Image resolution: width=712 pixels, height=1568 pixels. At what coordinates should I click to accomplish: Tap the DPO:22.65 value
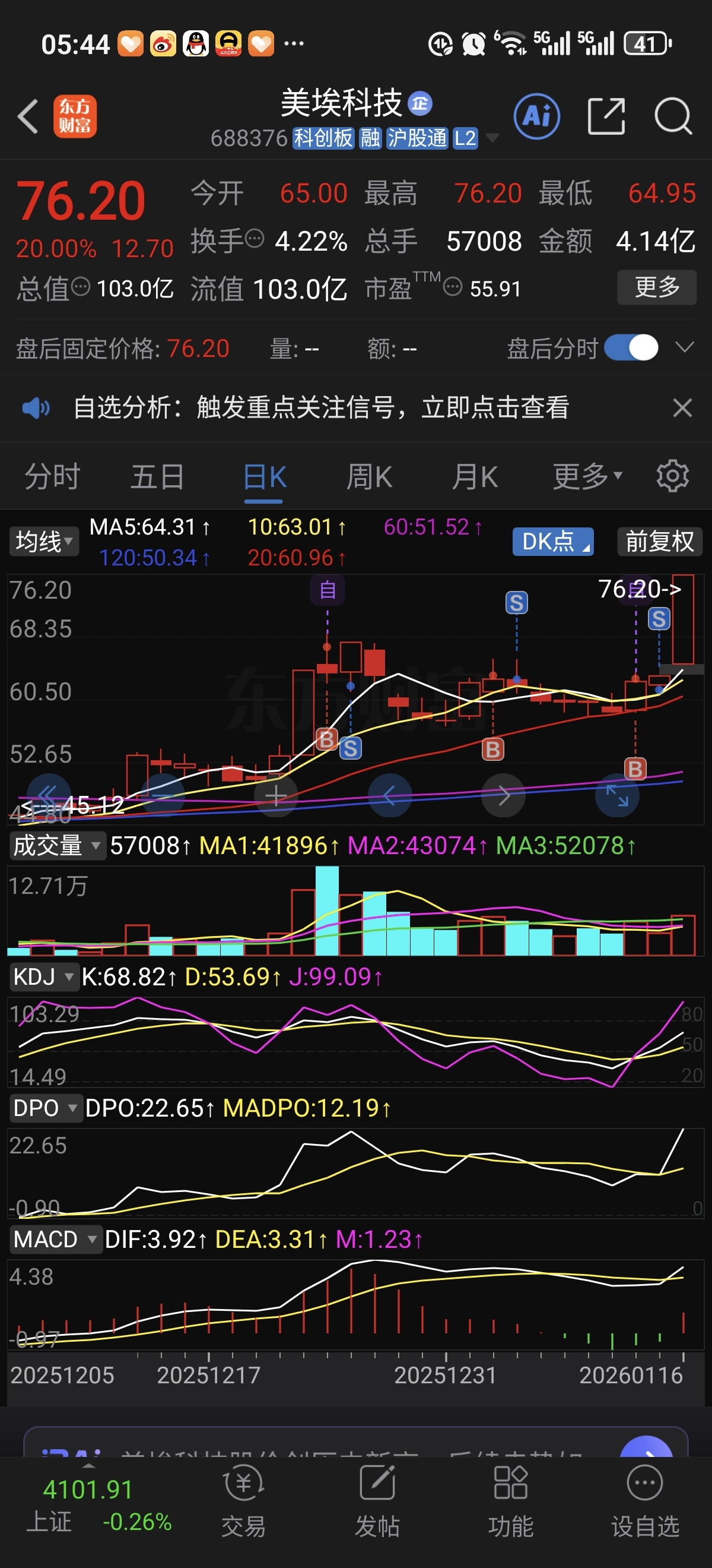[150, 1108]
